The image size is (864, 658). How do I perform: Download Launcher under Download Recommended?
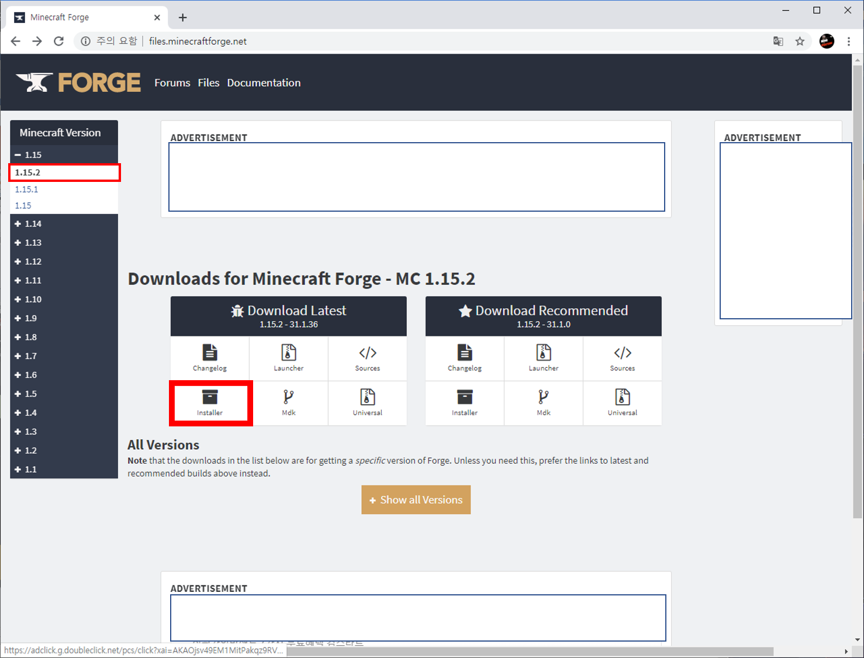tap(544, 358)
